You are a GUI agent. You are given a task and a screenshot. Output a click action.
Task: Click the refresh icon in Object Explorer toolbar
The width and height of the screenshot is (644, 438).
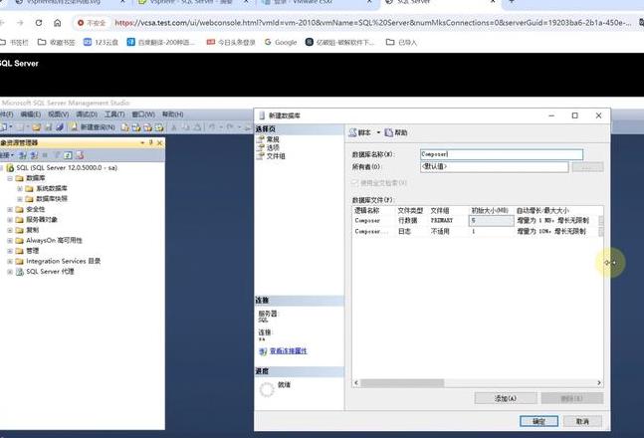point(68,155)
